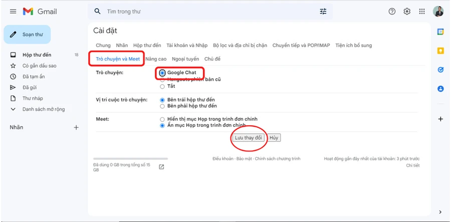Viewport: 451px width, 222px height.
Task: Open the Google apps grid
Action: [x=422, y=12]
